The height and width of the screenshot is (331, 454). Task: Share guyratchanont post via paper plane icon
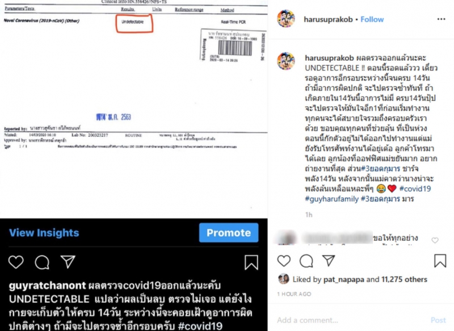coord(68,262)
